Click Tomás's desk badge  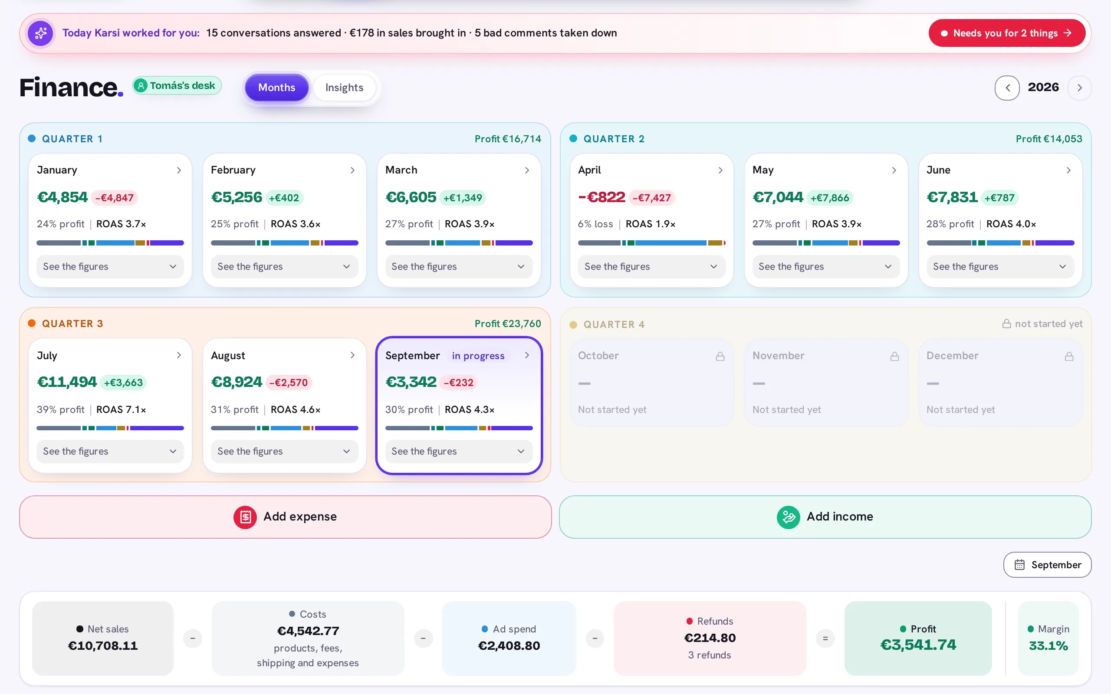coord(177,86)
